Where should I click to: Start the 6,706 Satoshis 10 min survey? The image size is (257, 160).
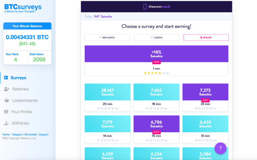tap(156, 130)
